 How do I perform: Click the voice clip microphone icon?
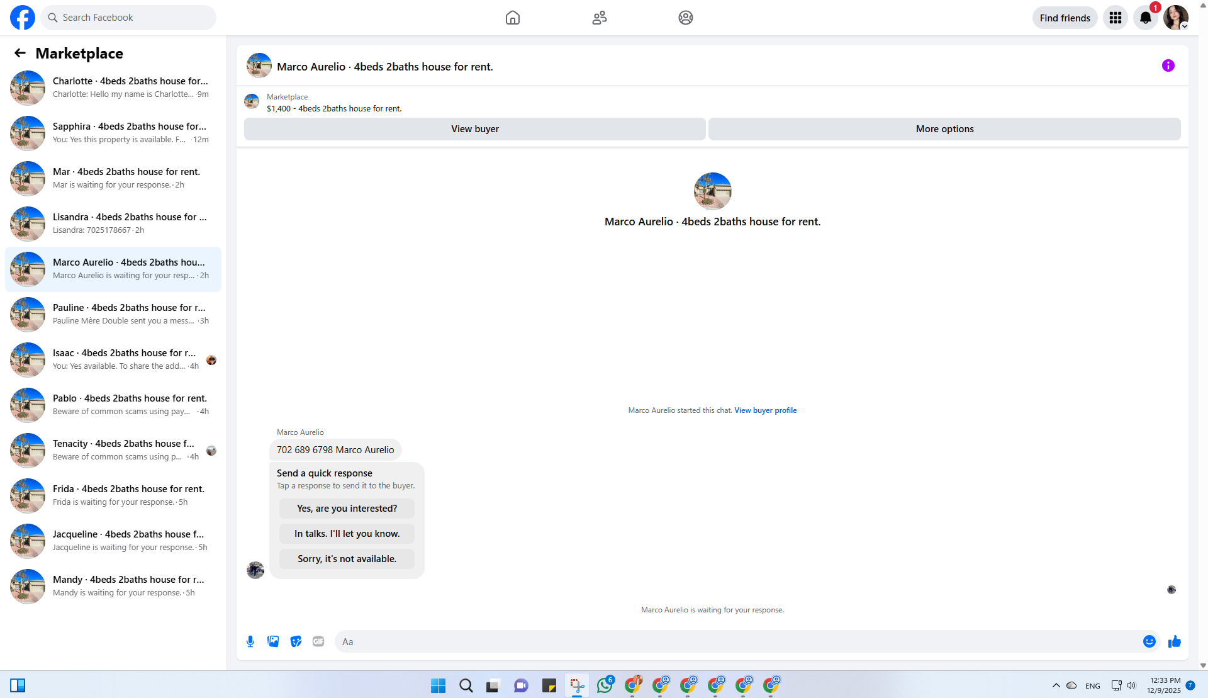[x=250, y=641]
